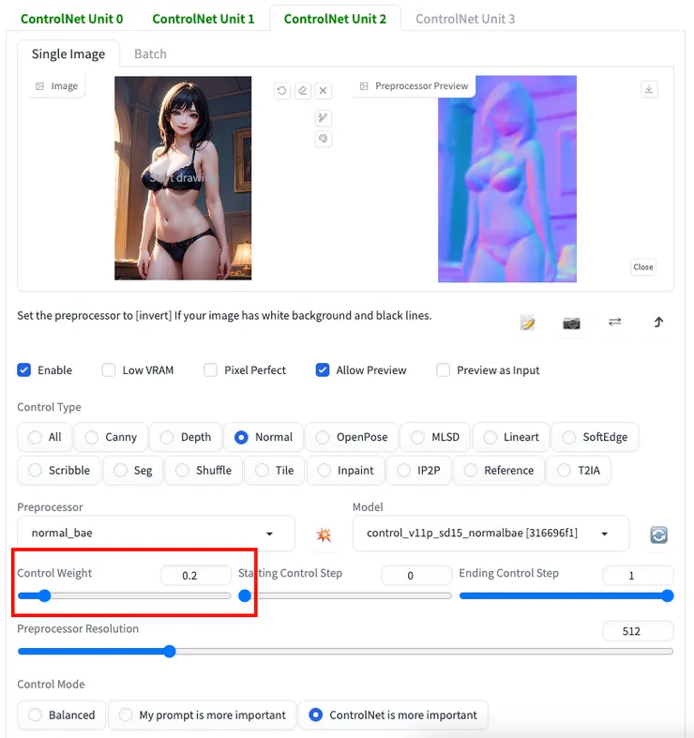Image resolution: width=694 pixels, height=738 pixels.
Task: Run preprocessor with the explosion icon
Action: (x=324, y=535)
